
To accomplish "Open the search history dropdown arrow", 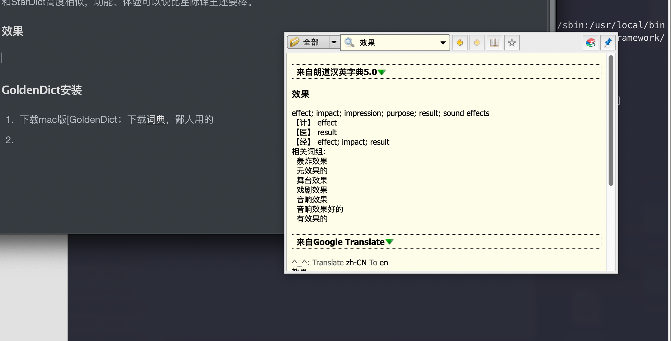I will [x=443, y=43].
